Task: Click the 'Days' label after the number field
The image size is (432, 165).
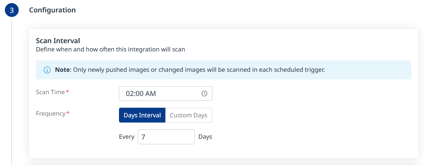Action: tap(205, 137)
